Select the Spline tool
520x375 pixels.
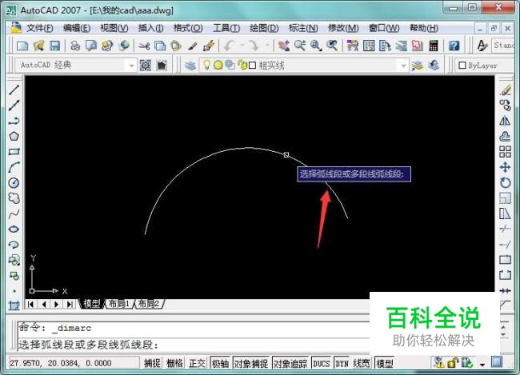[14, 213]
